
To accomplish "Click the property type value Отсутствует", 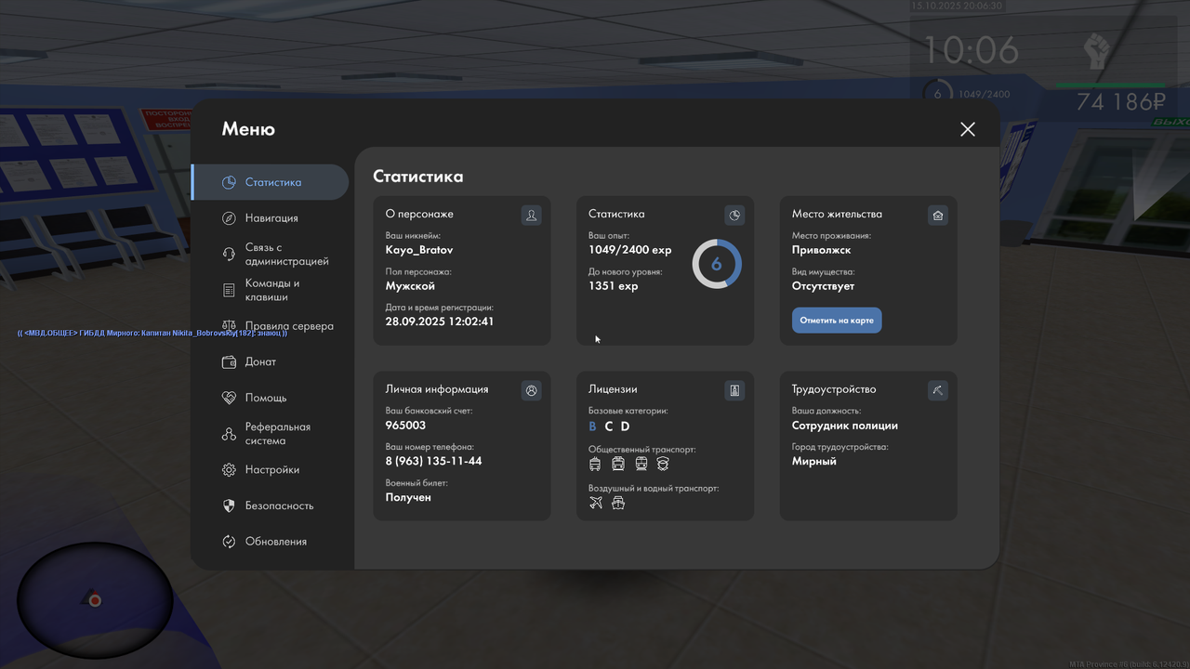I will (x=824, y=286).
